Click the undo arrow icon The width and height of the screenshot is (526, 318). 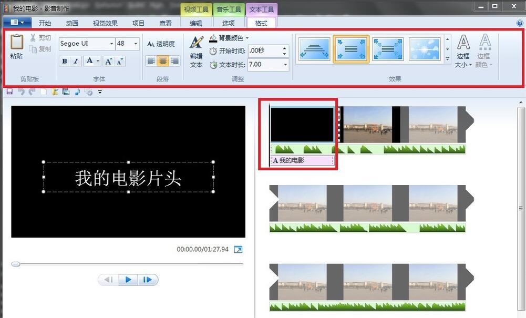[x=21, y=91]
